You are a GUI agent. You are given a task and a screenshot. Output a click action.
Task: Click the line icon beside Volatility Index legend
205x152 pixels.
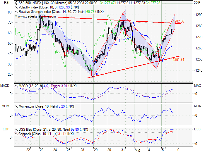pyautogui.click(x=16, y=7)
